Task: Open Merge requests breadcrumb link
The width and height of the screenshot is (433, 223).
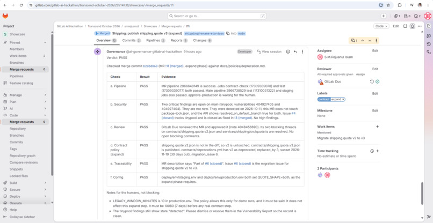Action: (171, 26)
